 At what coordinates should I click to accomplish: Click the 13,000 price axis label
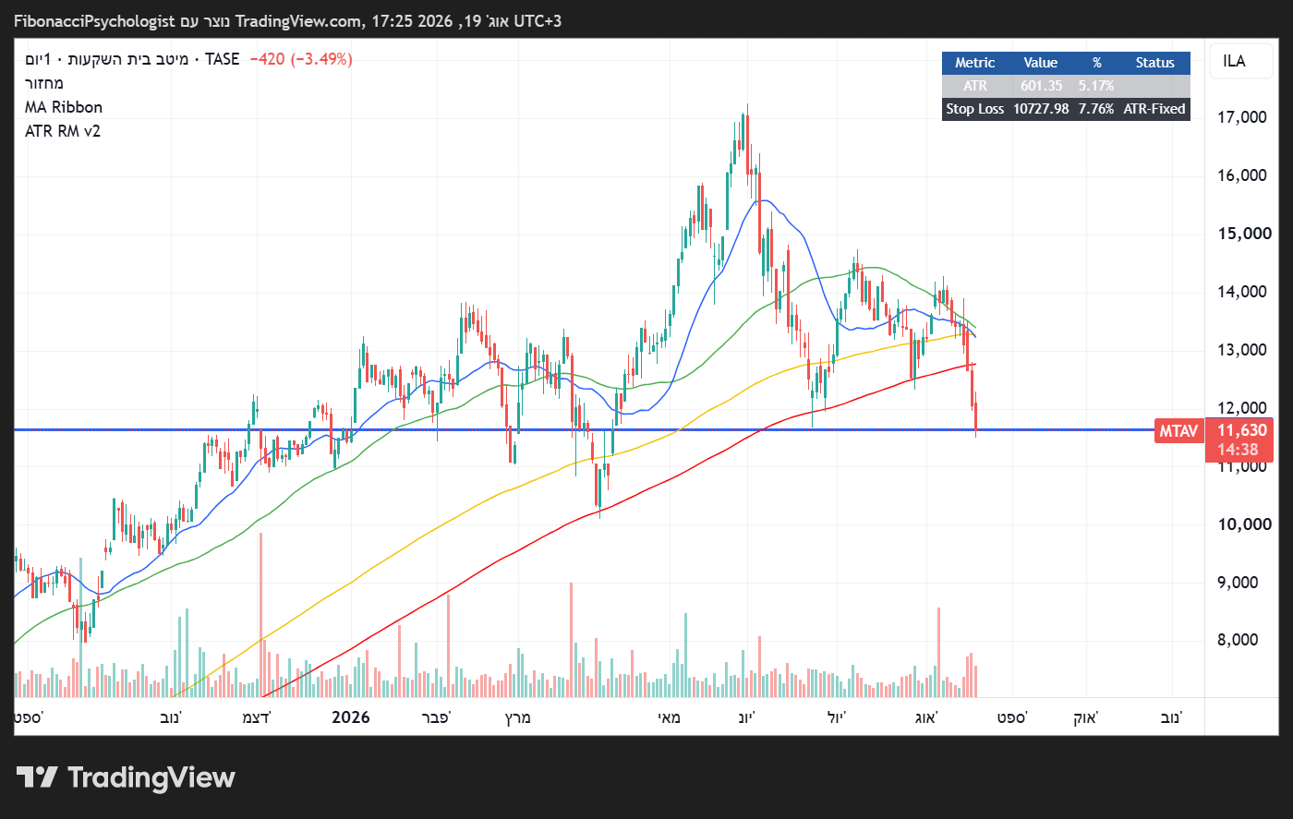[1242, 350]
